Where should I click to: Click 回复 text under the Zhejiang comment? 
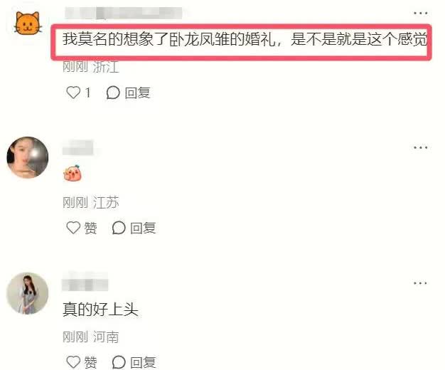pyautogui.click(x=137, y=93)
